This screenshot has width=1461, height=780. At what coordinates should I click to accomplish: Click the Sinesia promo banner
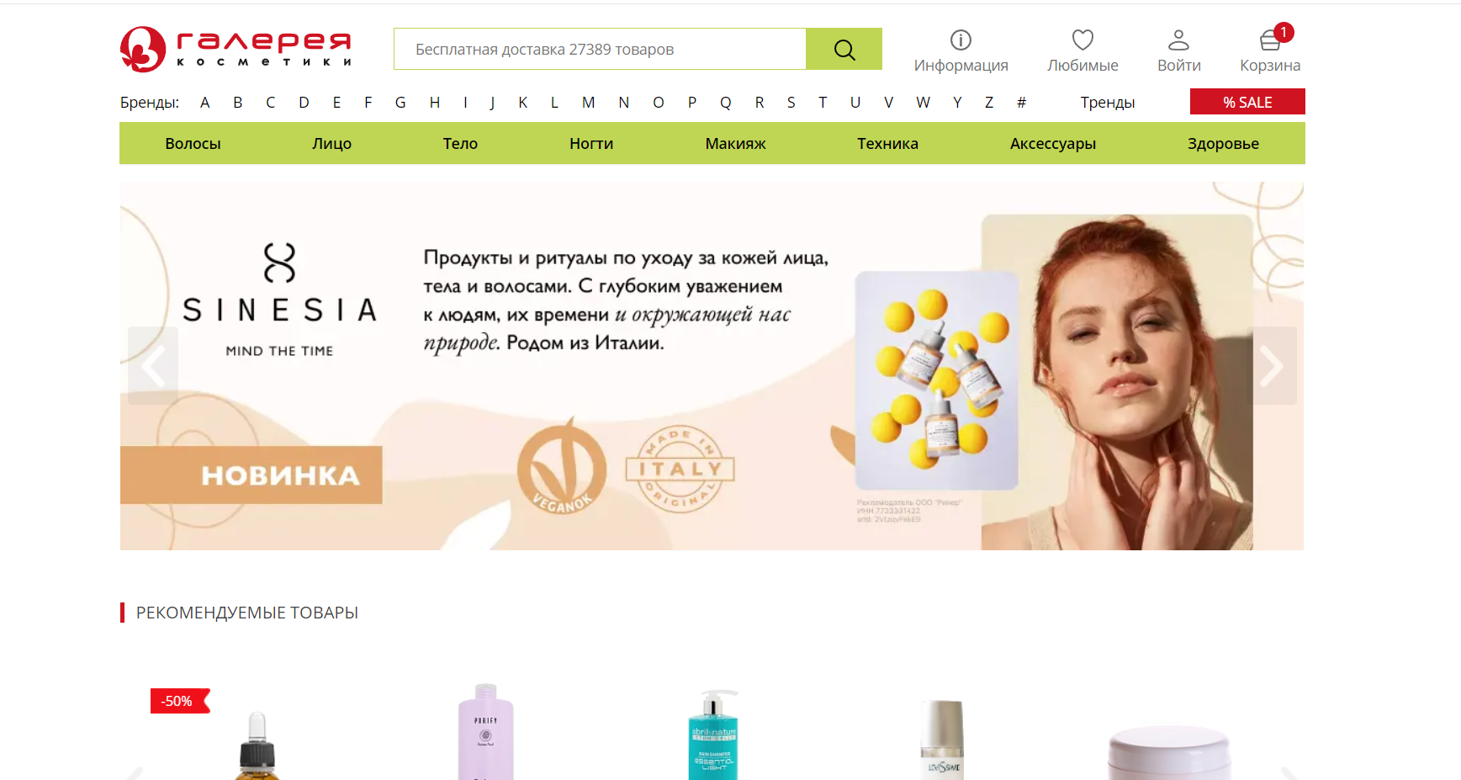(x=712, y=366)
